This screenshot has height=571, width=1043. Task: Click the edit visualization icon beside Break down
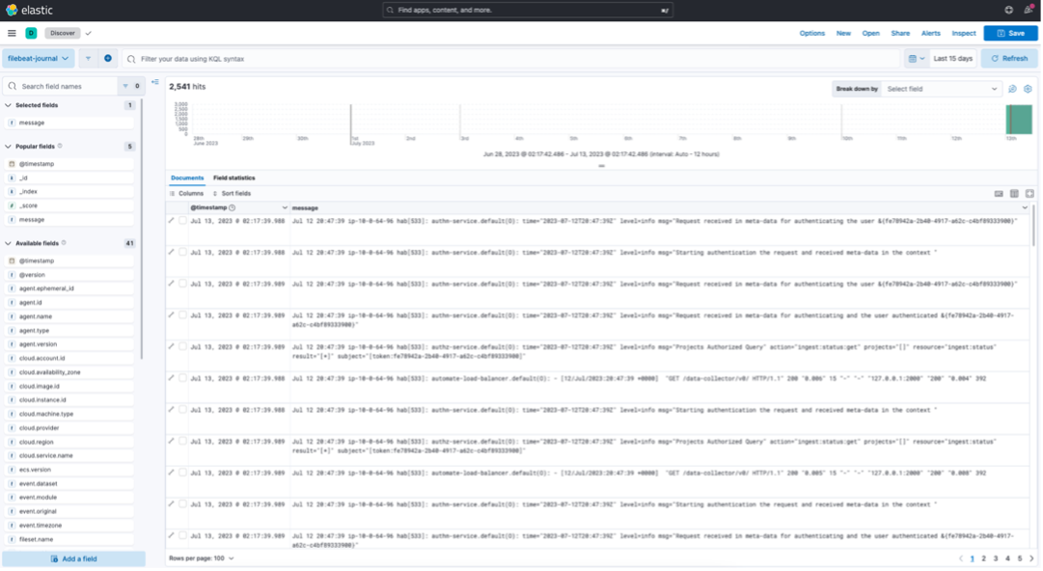click(x=1013, y=89)
